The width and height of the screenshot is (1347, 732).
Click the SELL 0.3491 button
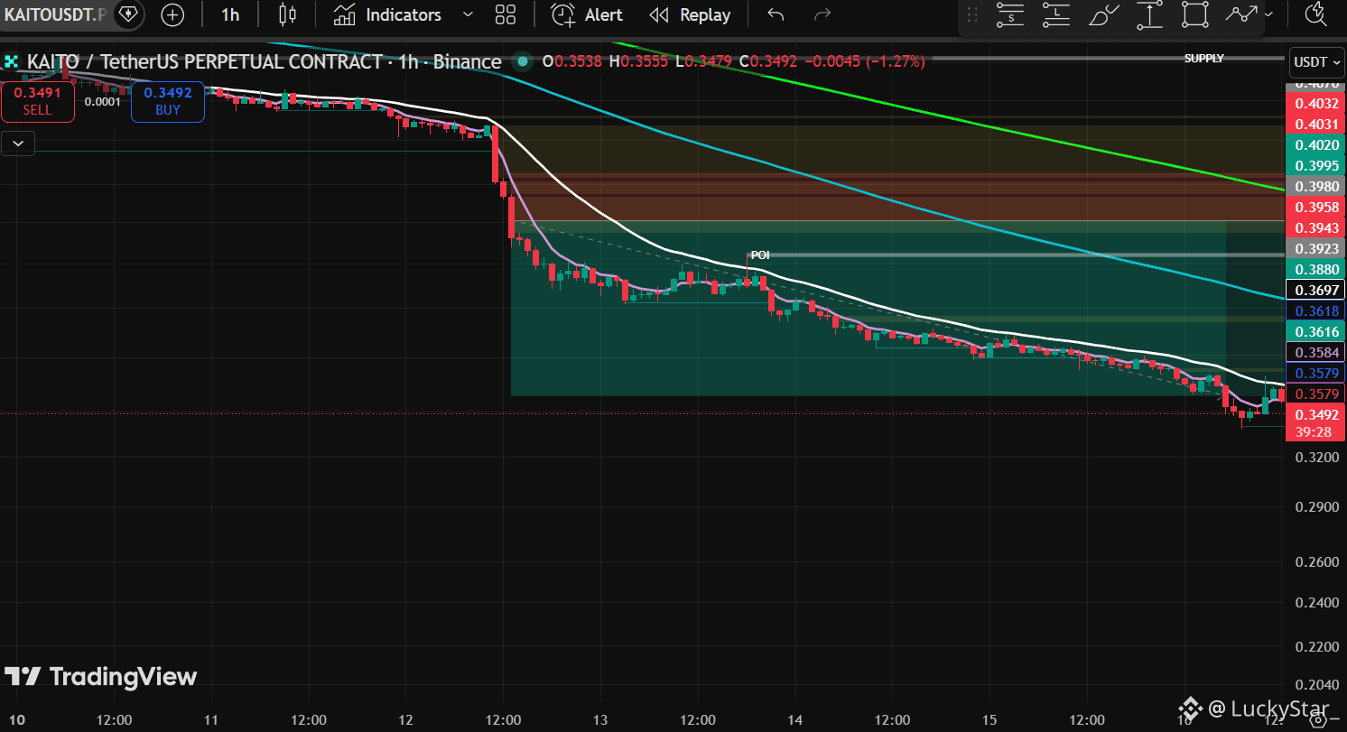pyautogui.click(x=38, y=101)
